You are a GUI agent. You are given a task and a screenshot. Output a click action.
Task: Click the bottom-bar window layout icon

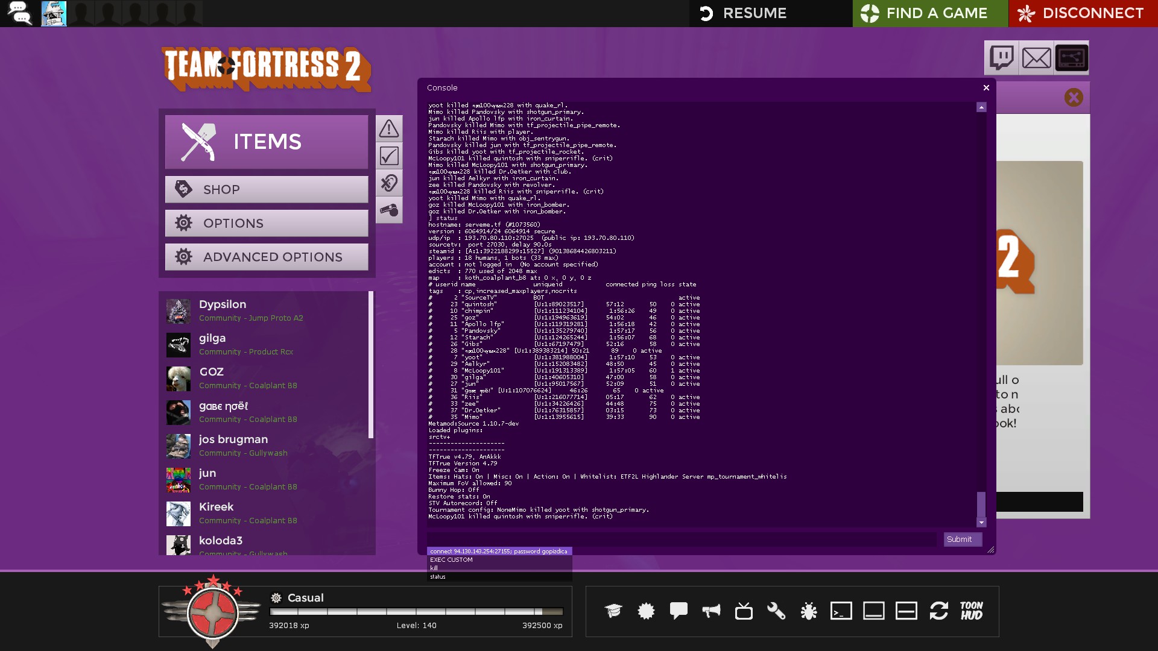click(x=874, y=611)
